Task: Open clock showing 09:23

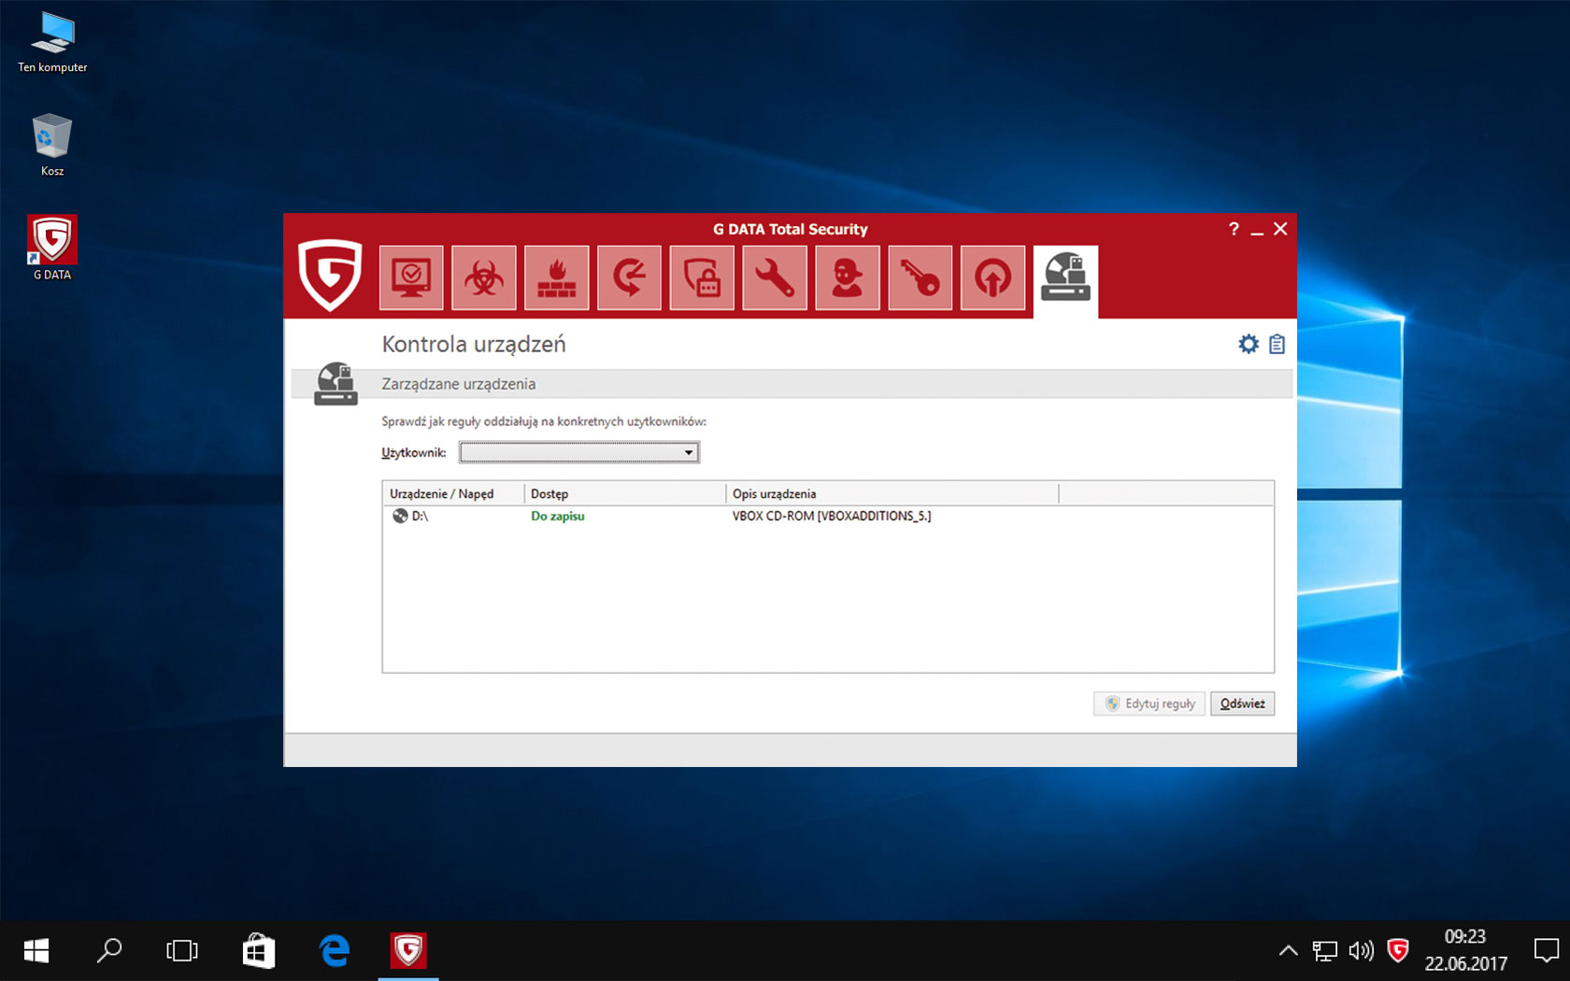Action: click(1465, 950)
